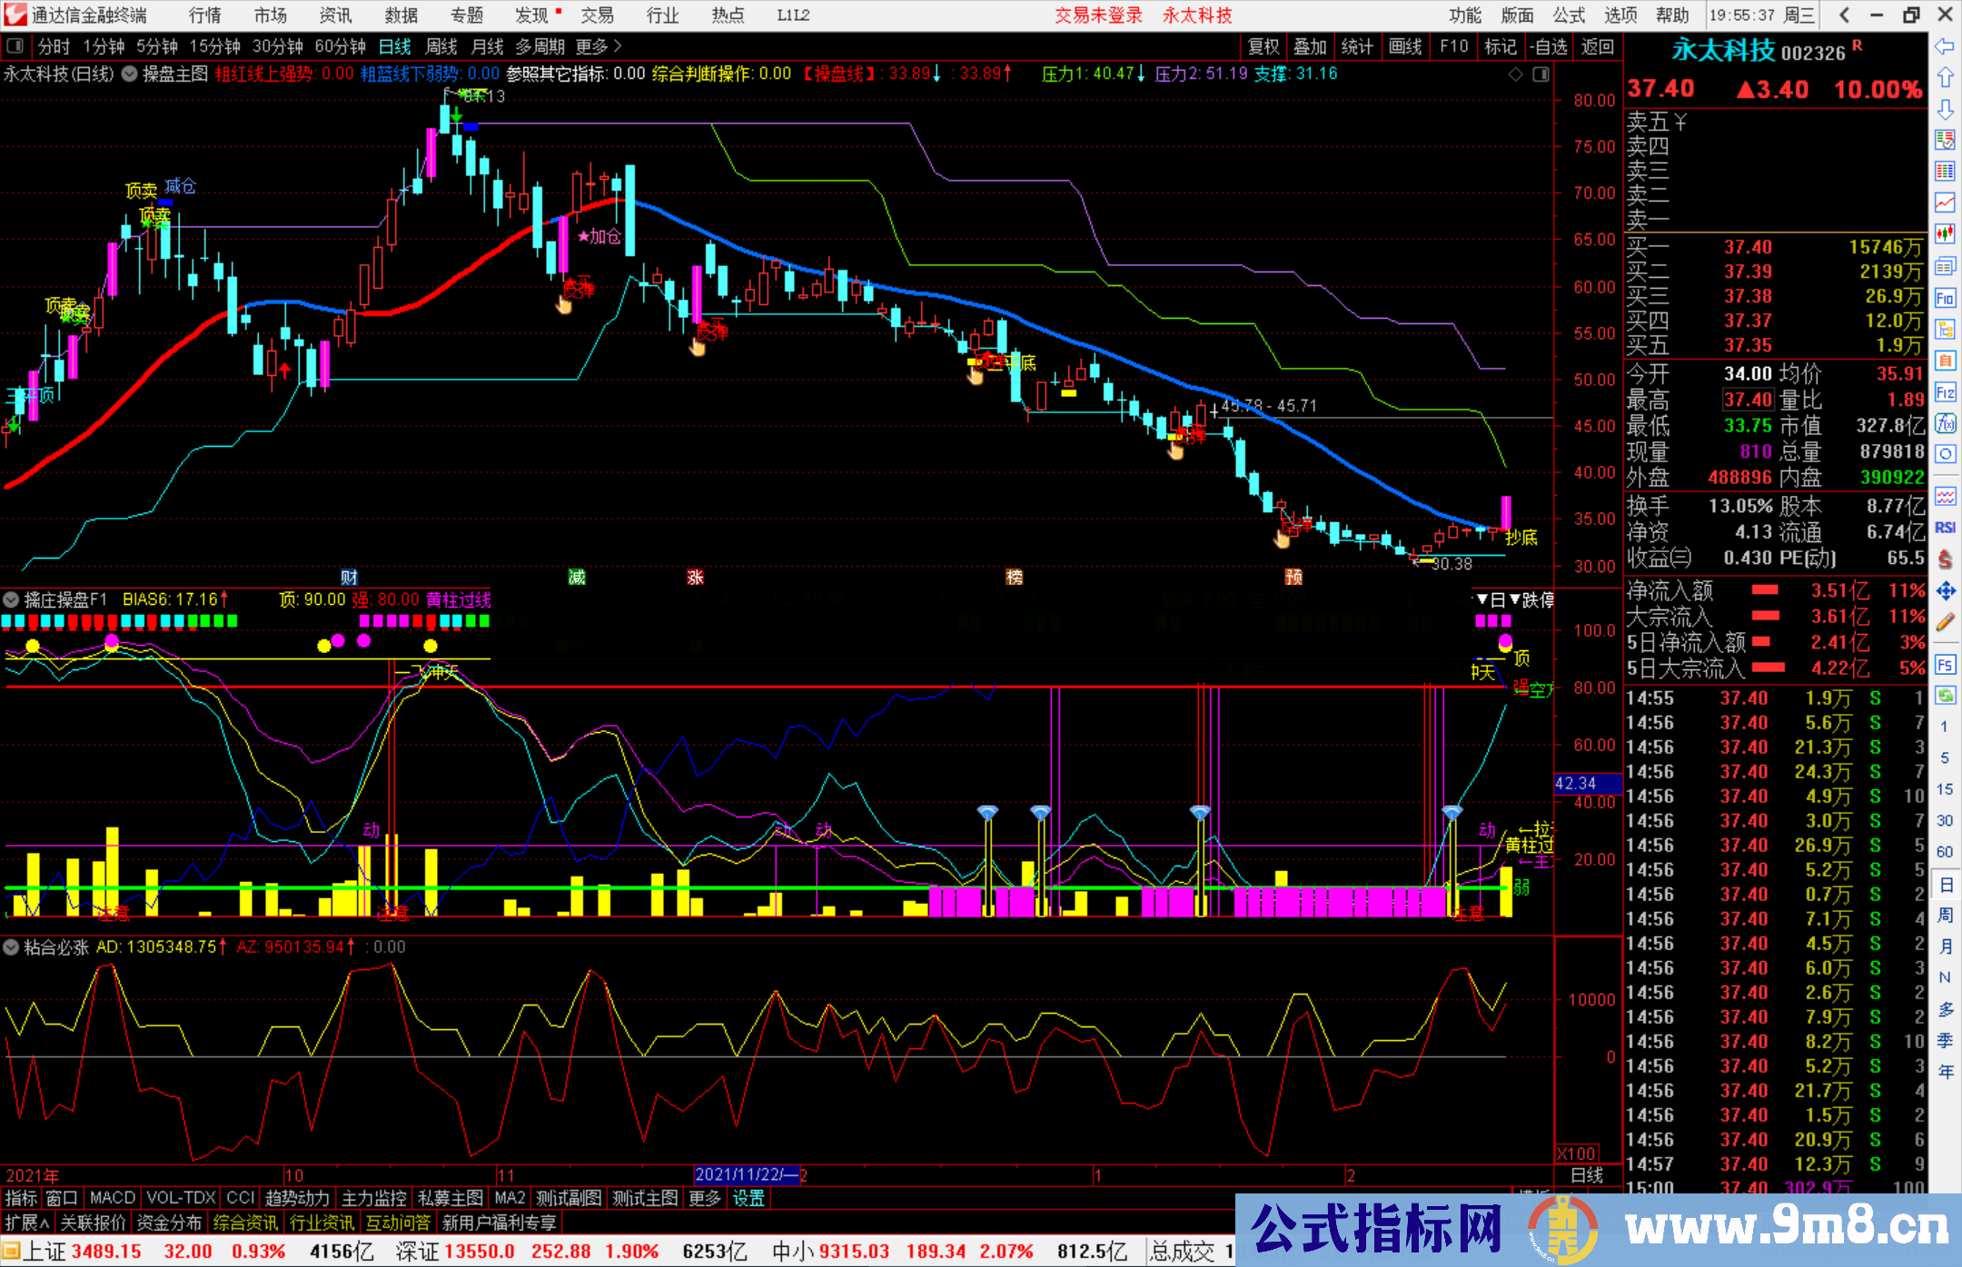Click the 上证 index value in status bar
The width and height of the screenshot is (1962, 1267).
(x=106, y=1252)
